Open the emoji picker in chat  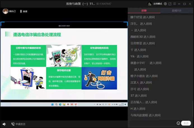178,123
